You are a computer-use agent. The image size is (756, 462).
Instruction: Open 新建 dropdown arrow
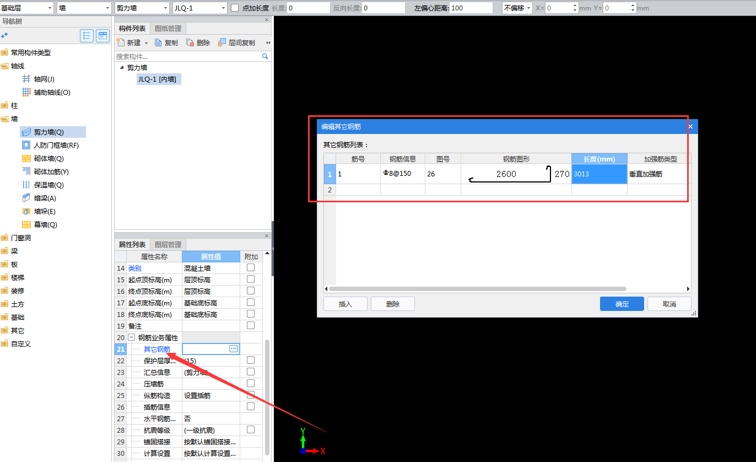[146, 43]
